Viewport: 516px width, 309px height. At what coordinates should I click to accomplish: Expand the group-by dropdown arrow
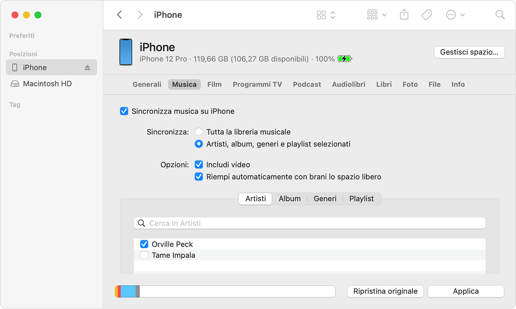[384, 15]
